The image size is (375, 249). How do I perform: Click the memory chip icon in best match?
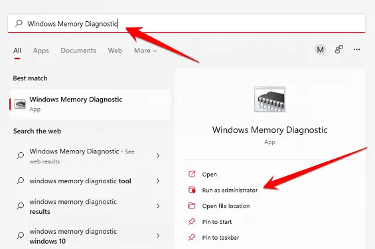[20, 104]
